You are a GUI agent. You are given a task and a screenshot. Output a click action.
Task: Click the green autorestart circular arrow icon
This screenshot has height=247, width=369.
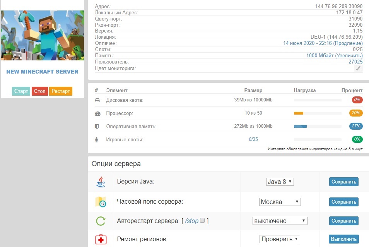[x=101, y=221]
